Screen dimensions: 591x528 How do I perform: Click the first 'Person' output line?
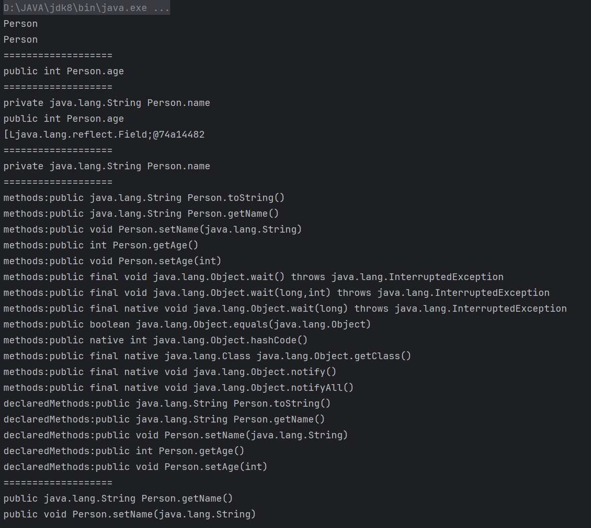(21, 24)
